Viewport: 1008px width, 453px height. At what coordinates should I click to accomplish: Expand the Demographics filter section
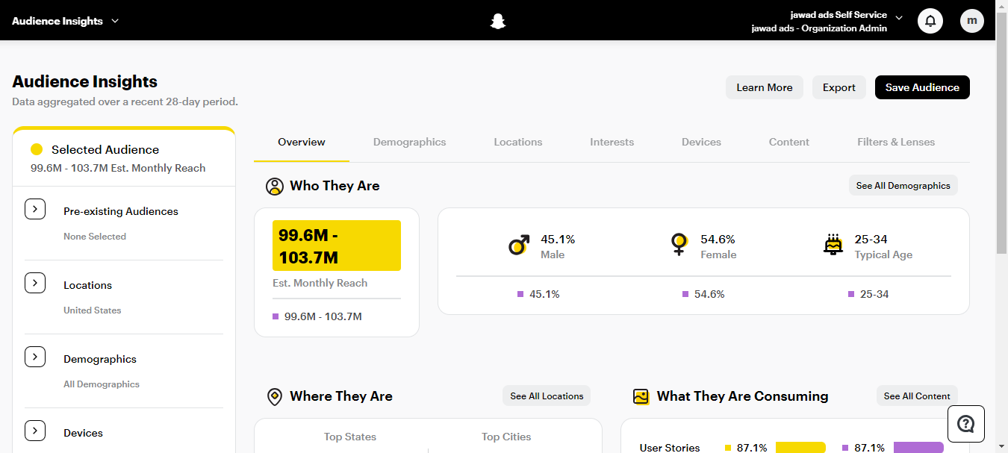point(35,357)
